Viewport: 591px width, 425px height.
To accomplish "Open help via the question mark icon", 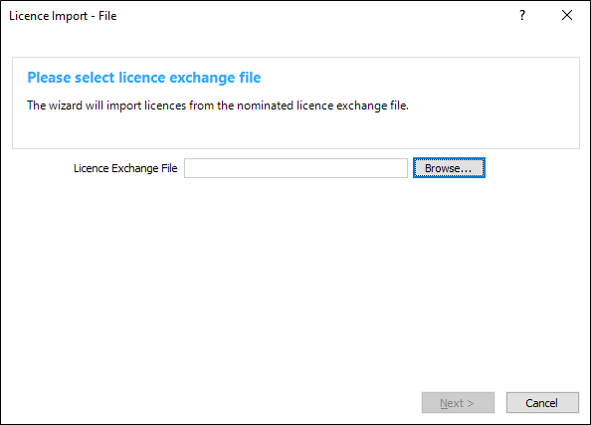I will (x=522, y=15).
